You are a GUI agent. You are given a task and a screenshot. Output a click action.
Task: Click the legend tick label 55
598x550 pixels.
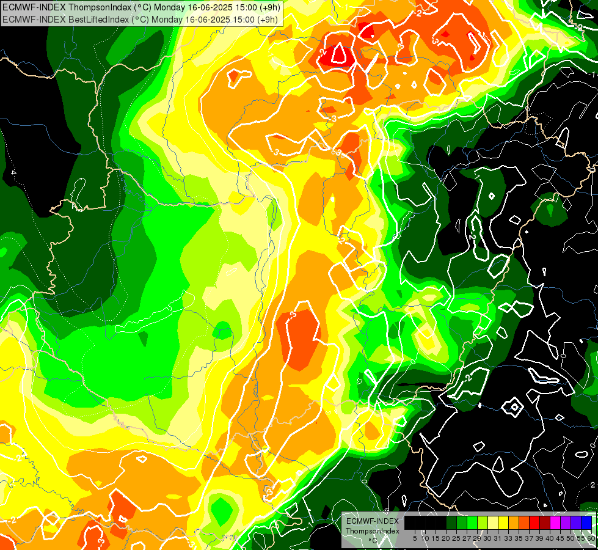(581, 538)
